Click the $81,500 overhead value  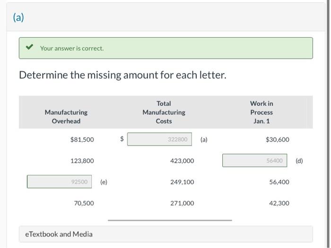pyautogui.click(x=82, y=140)
